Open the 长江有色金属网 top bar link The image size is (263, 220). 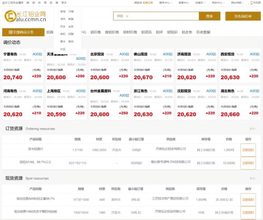[x=13, y=3]
